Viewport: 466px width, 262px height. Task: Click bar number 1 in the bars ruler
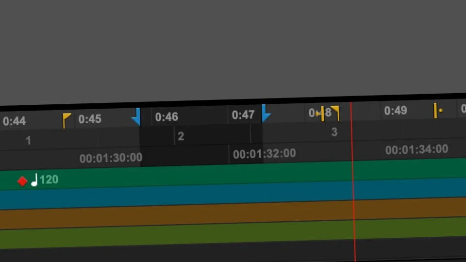pyautogui.click(x=28, y=140)
